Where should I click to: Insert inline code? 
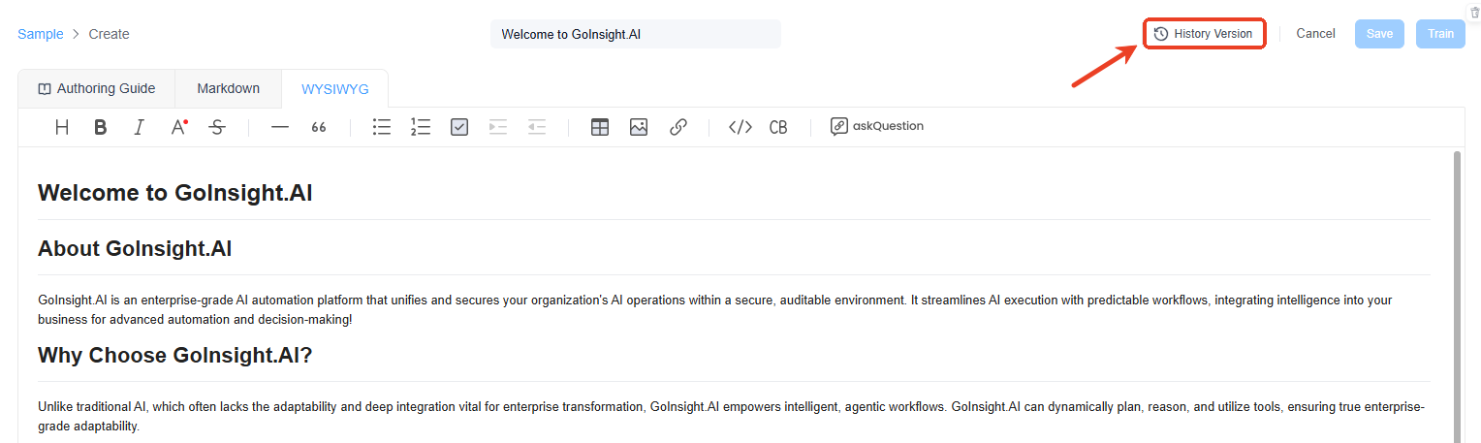(740, 127)
